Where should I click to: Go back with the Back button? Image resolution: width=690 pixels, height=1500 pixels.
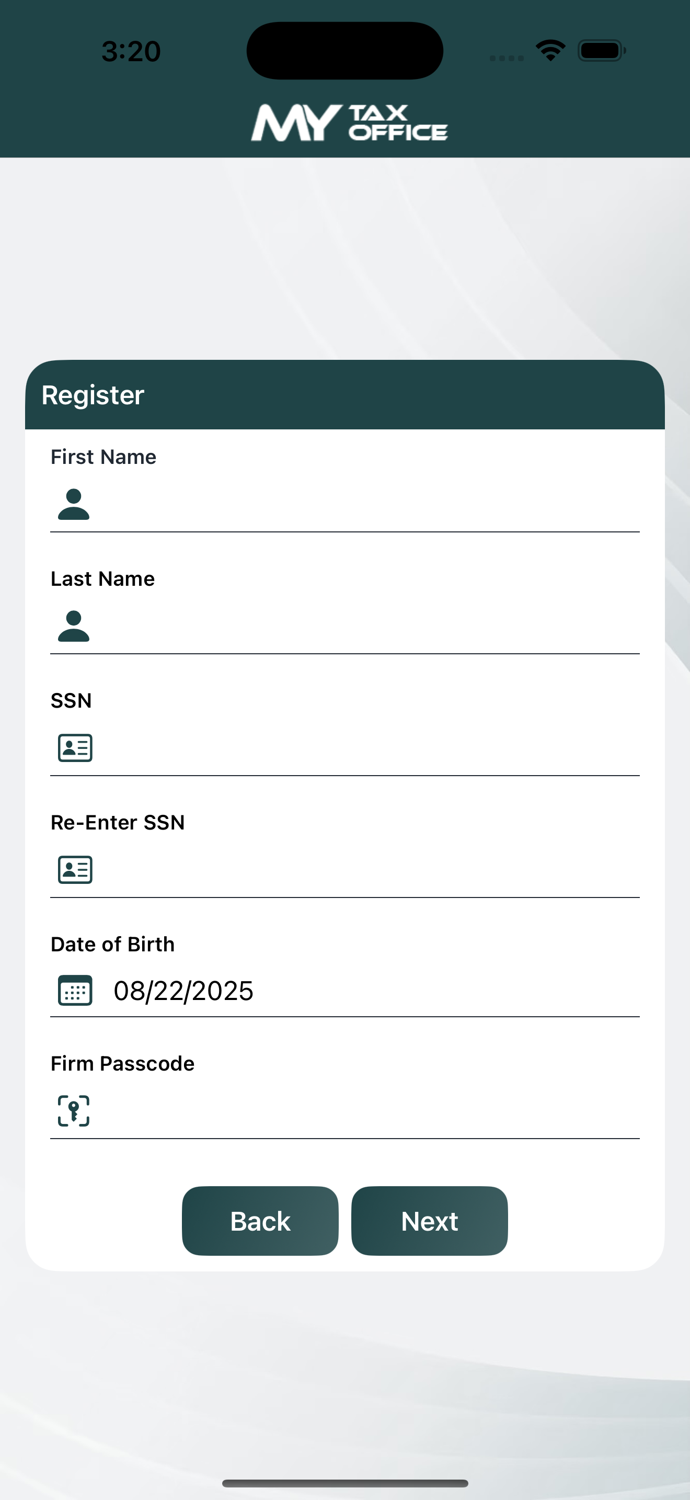click(x=260, y=1221)
